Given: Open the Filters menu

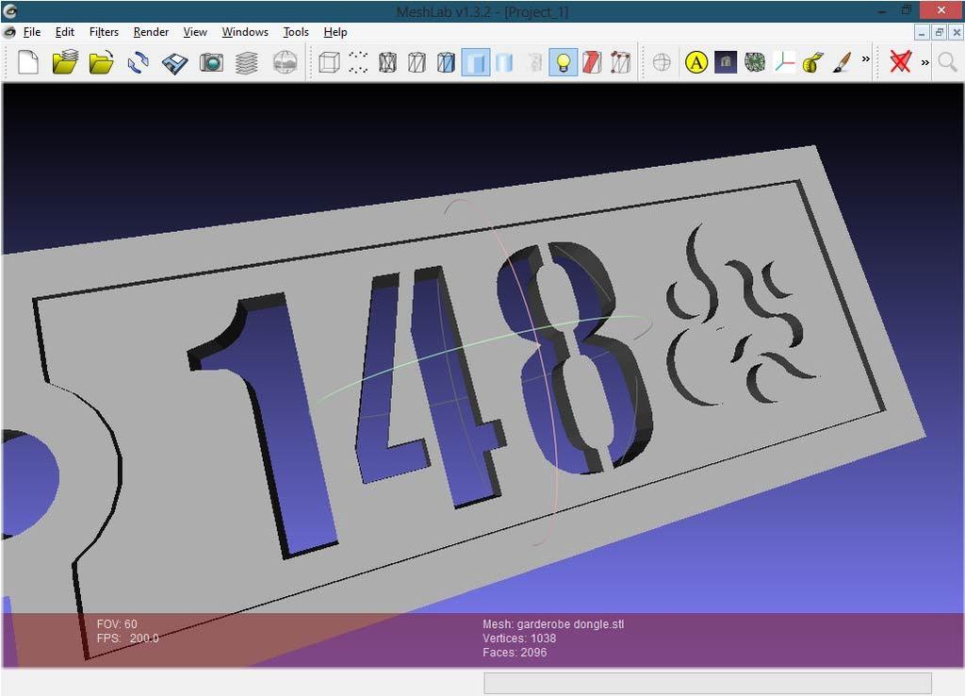Looking at the screenshot, I should click(104, 32).
